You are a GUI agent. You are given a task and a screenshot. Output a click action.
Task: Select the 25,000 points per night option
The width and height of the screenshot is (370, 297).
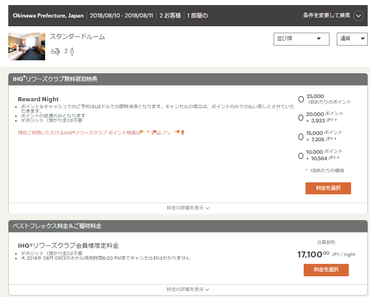point(301,99)
